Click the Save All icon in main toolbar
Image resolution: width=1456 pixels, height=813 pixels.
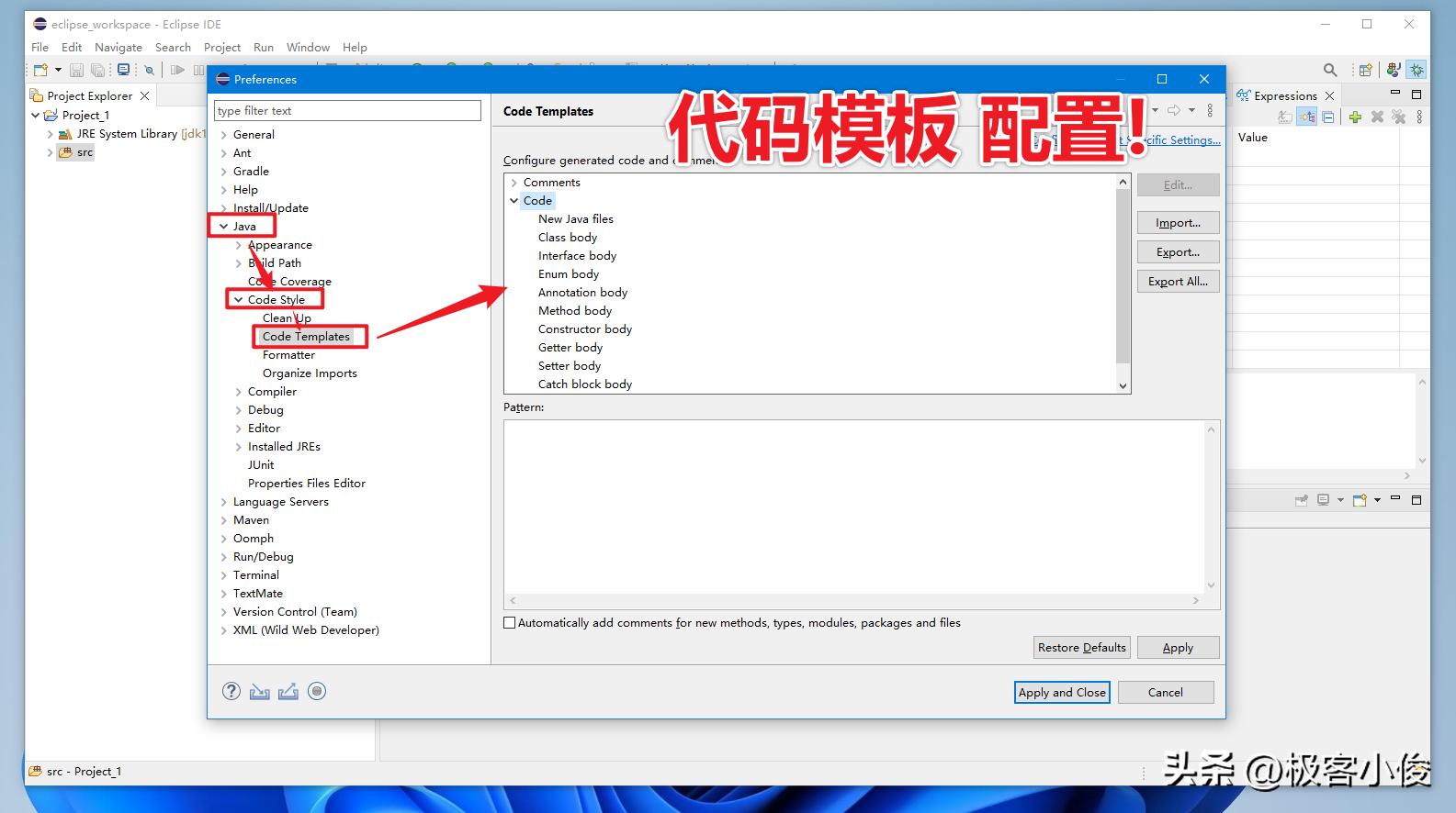(x=97, y=70)
